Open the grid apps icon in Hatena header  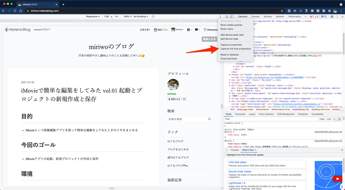(x=189, y=30)
